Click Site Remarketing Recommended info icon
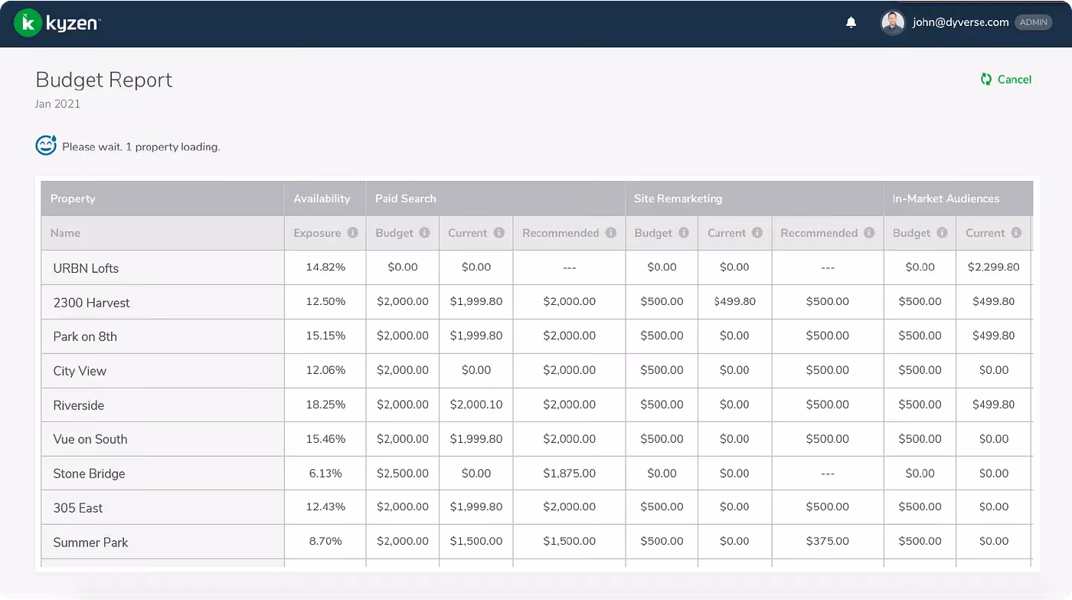 [x=868, y=233]
